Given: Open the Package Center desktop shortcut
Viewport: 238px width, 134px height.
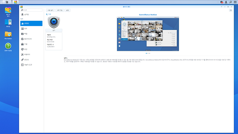Looking at the screenshot, I should coord(8,12).
